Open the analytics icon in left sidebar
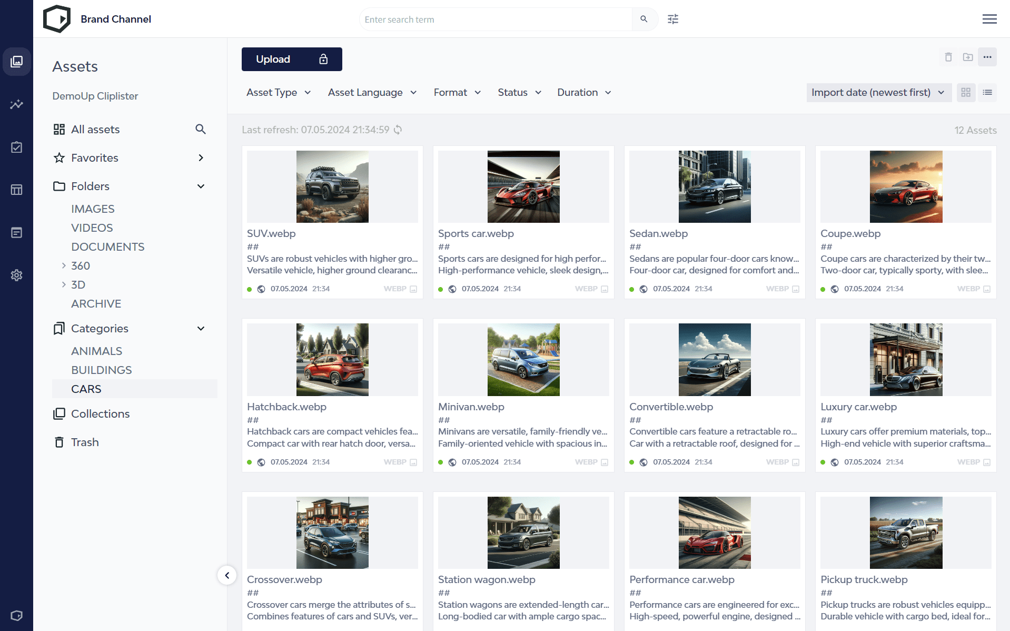Viewport: 1010px width, 631px height. [x=16, y=104]
